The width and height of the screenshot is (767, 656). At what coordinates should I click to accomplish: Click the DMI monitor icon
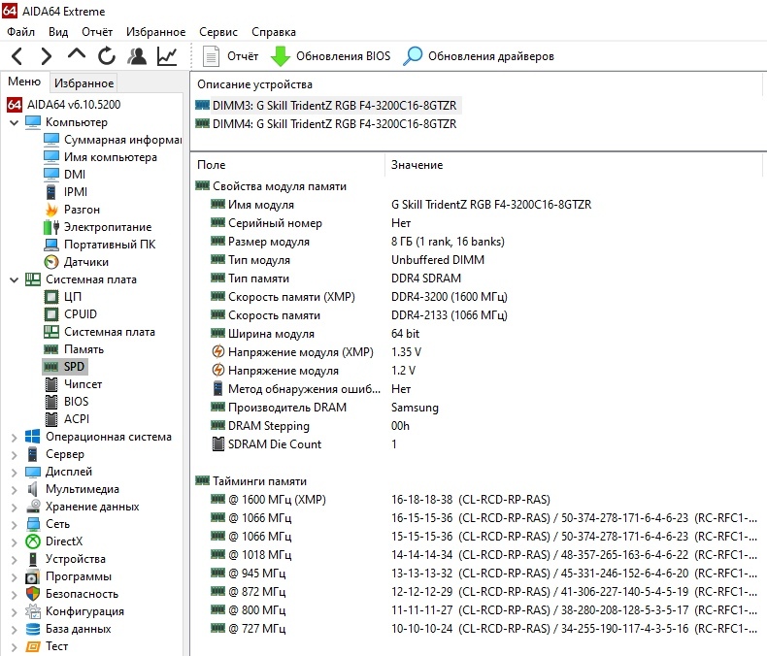[x=51, y=175]
